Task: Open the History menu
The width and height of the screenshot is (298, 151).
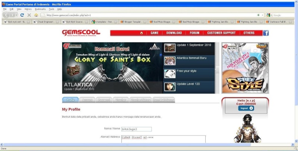Action: pyautogui.click(x=28, y=9)
